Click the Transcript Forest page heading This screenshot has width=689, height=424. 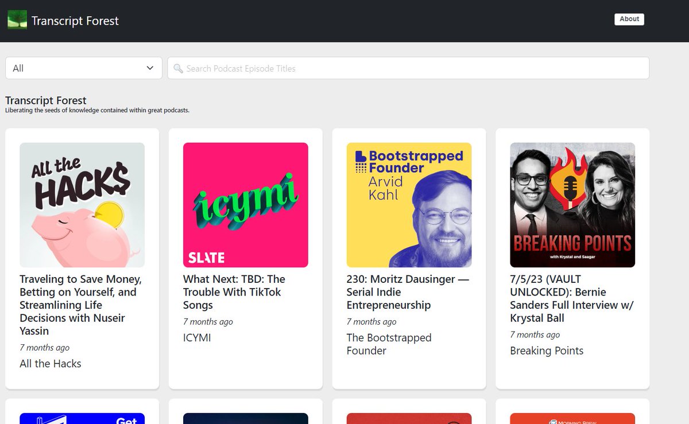(46, 100)
